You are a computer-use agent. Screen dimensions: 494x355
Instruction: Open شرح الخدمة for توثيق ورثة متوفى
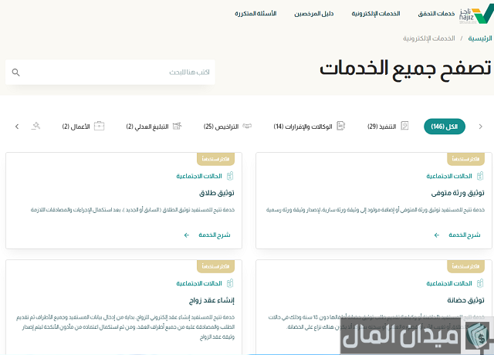point(465,235)
